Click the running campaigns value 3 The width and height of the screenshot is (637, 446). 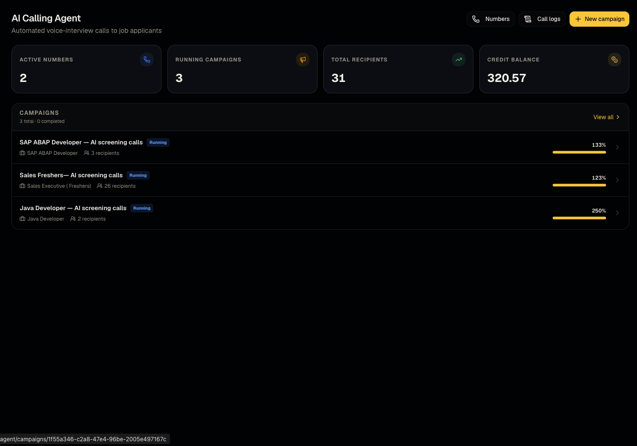pyautogui.click(x=179, y=78)
